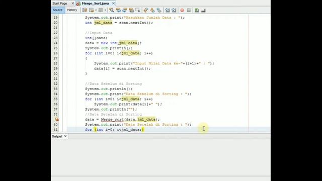The image size is (322, 181).
Task: Click the for loop on line 35
Action: point(119,99)
